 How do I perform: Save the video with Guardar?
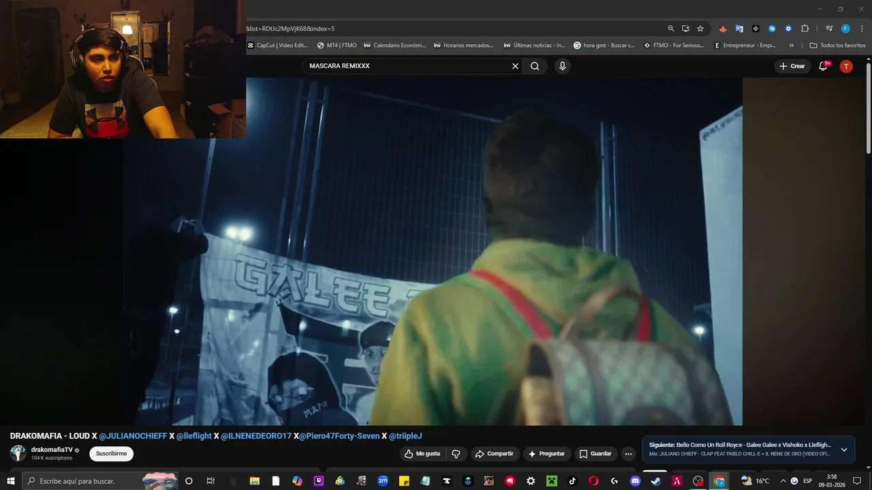595,454
